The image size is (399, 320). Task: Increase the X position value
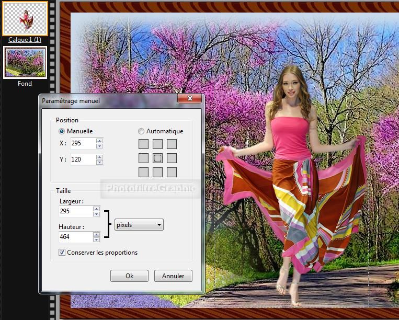click(x=100, y=141)
